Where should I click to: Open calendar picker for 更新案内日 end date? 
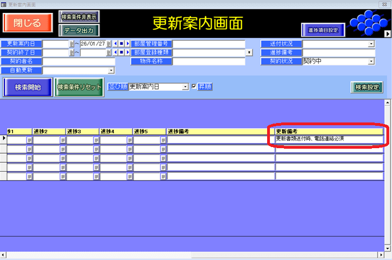click(109, 44)
